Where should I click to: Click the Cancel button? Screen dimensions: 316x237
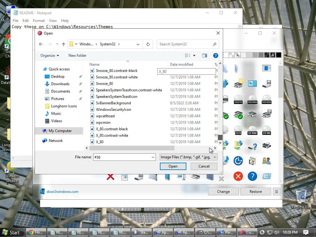pyautogui.click(x=204, y=166)
